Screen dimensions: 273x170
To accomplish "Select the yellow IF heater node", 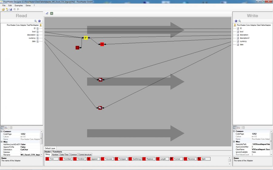I will click(x=86, y=38).
